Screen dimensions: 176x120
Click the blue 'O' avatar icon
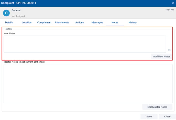(6, 13)
